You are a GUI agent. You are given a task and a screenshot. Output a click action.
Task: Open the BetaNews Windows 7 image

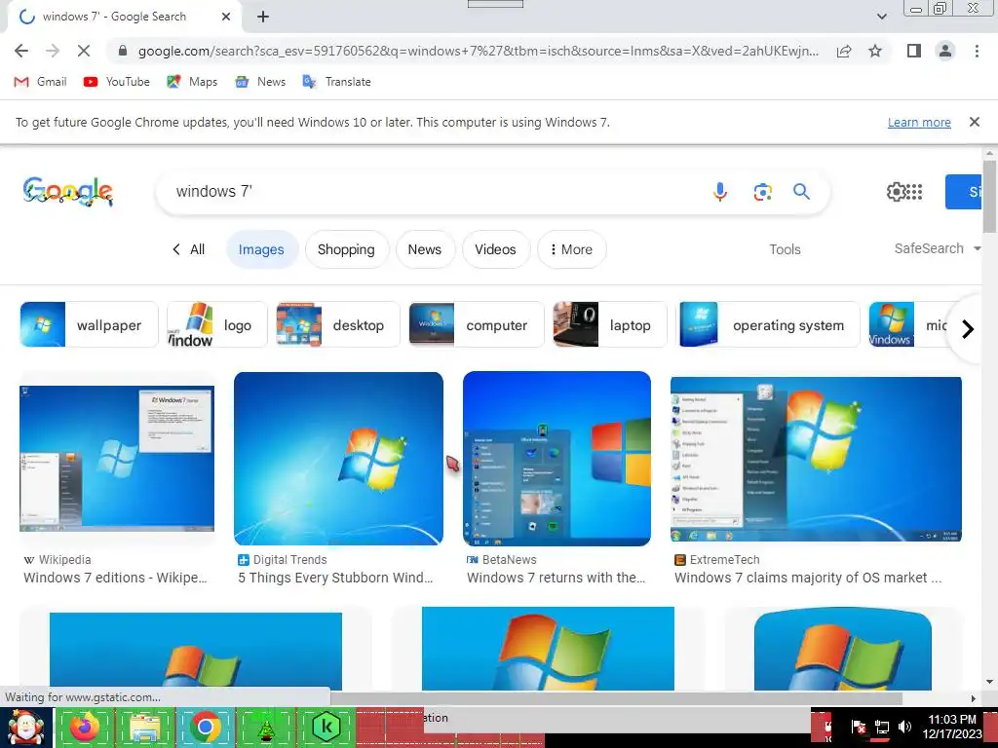coord(557,459)
